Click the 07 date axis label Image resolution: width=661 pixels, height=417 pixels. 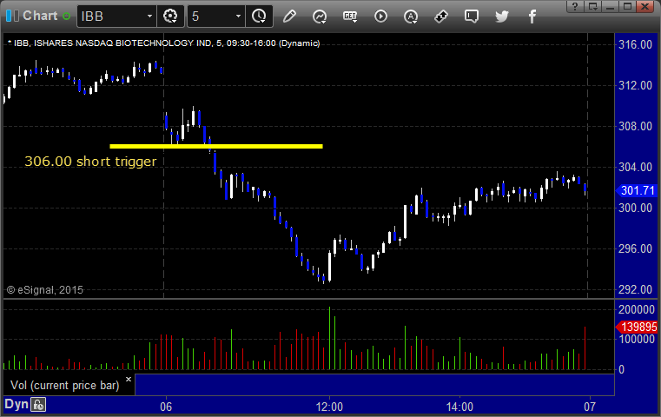(590, 407)
